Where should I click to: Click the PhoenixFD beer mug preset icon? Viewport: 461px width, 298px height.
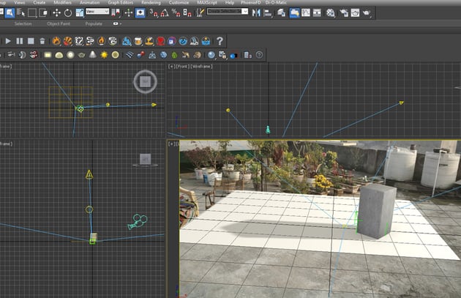pyautogui.click(x=138, y=41)
